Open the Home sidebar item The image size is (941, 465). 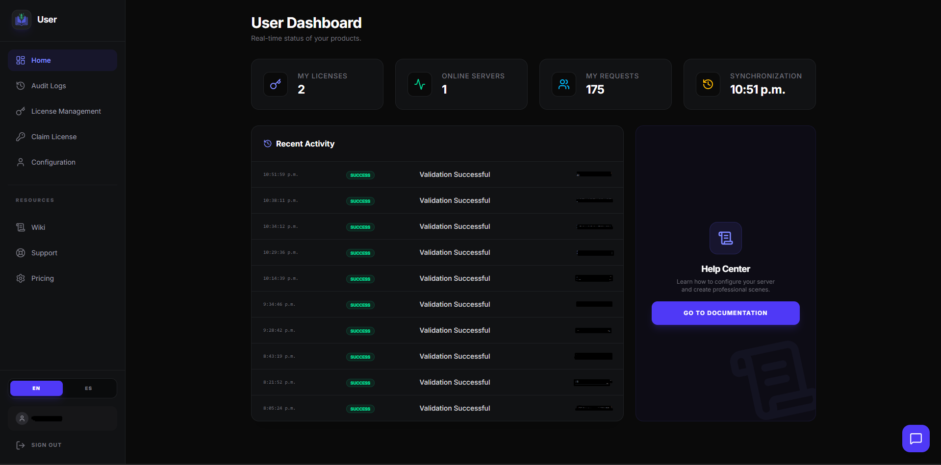(62, 60)
